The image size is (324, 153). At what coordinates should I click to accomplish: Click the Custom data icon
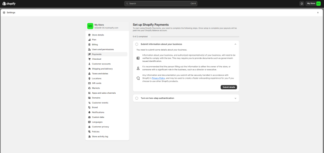(89, 117)
